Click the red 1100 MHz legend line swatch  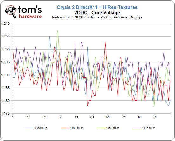point(65,128)
